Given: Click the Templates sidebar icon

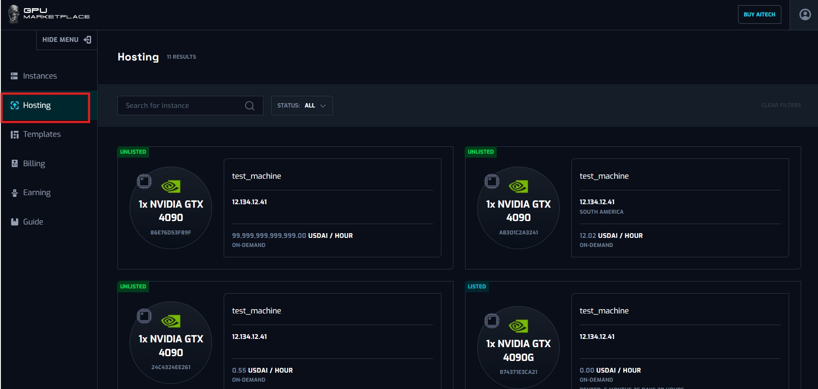Looking at the screenshot, I should click(x=14, y=135).
